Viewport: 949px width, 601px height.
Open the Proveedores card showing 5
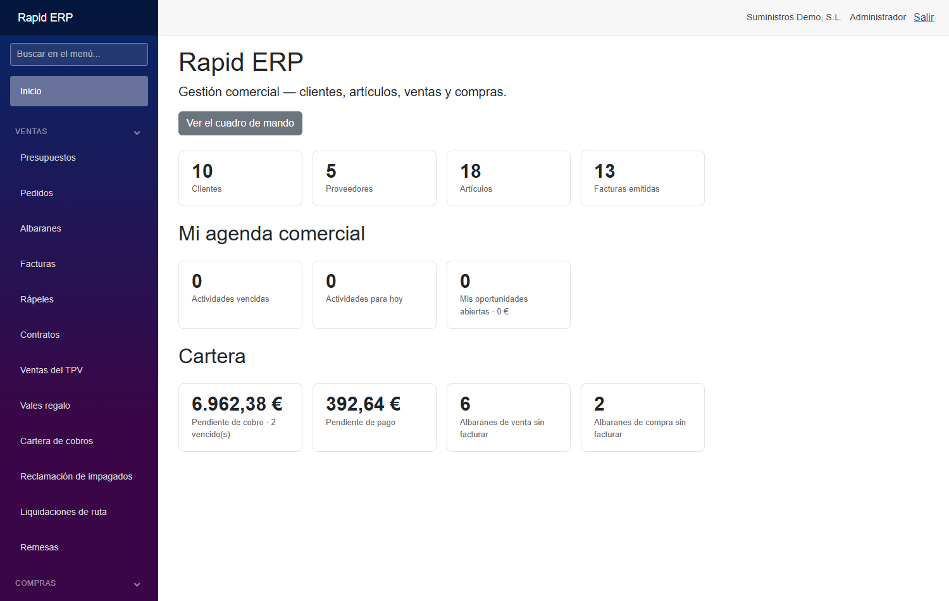coord(375,178)
